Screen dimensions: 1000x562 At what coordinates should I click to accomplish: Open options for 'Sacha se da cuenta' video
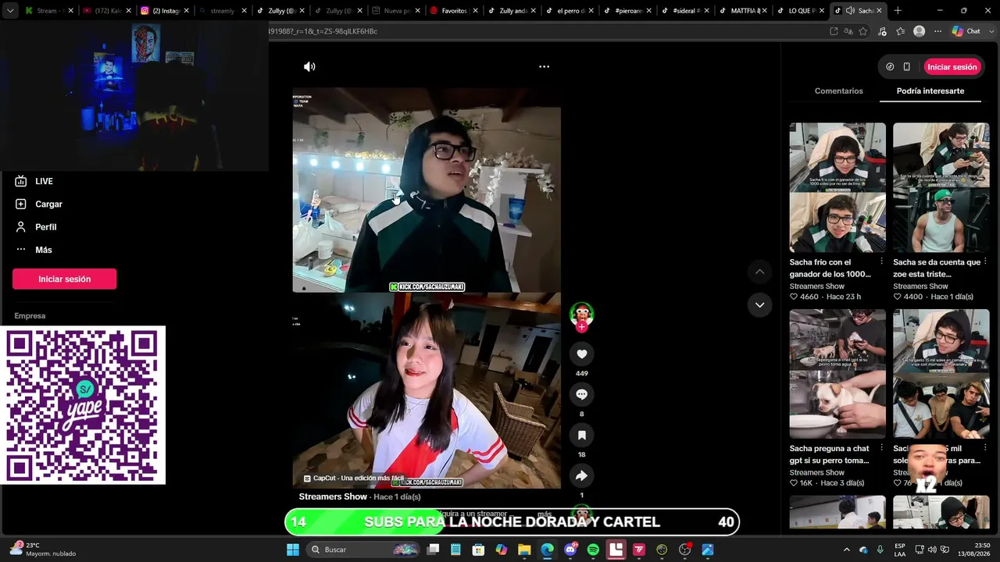985,261
